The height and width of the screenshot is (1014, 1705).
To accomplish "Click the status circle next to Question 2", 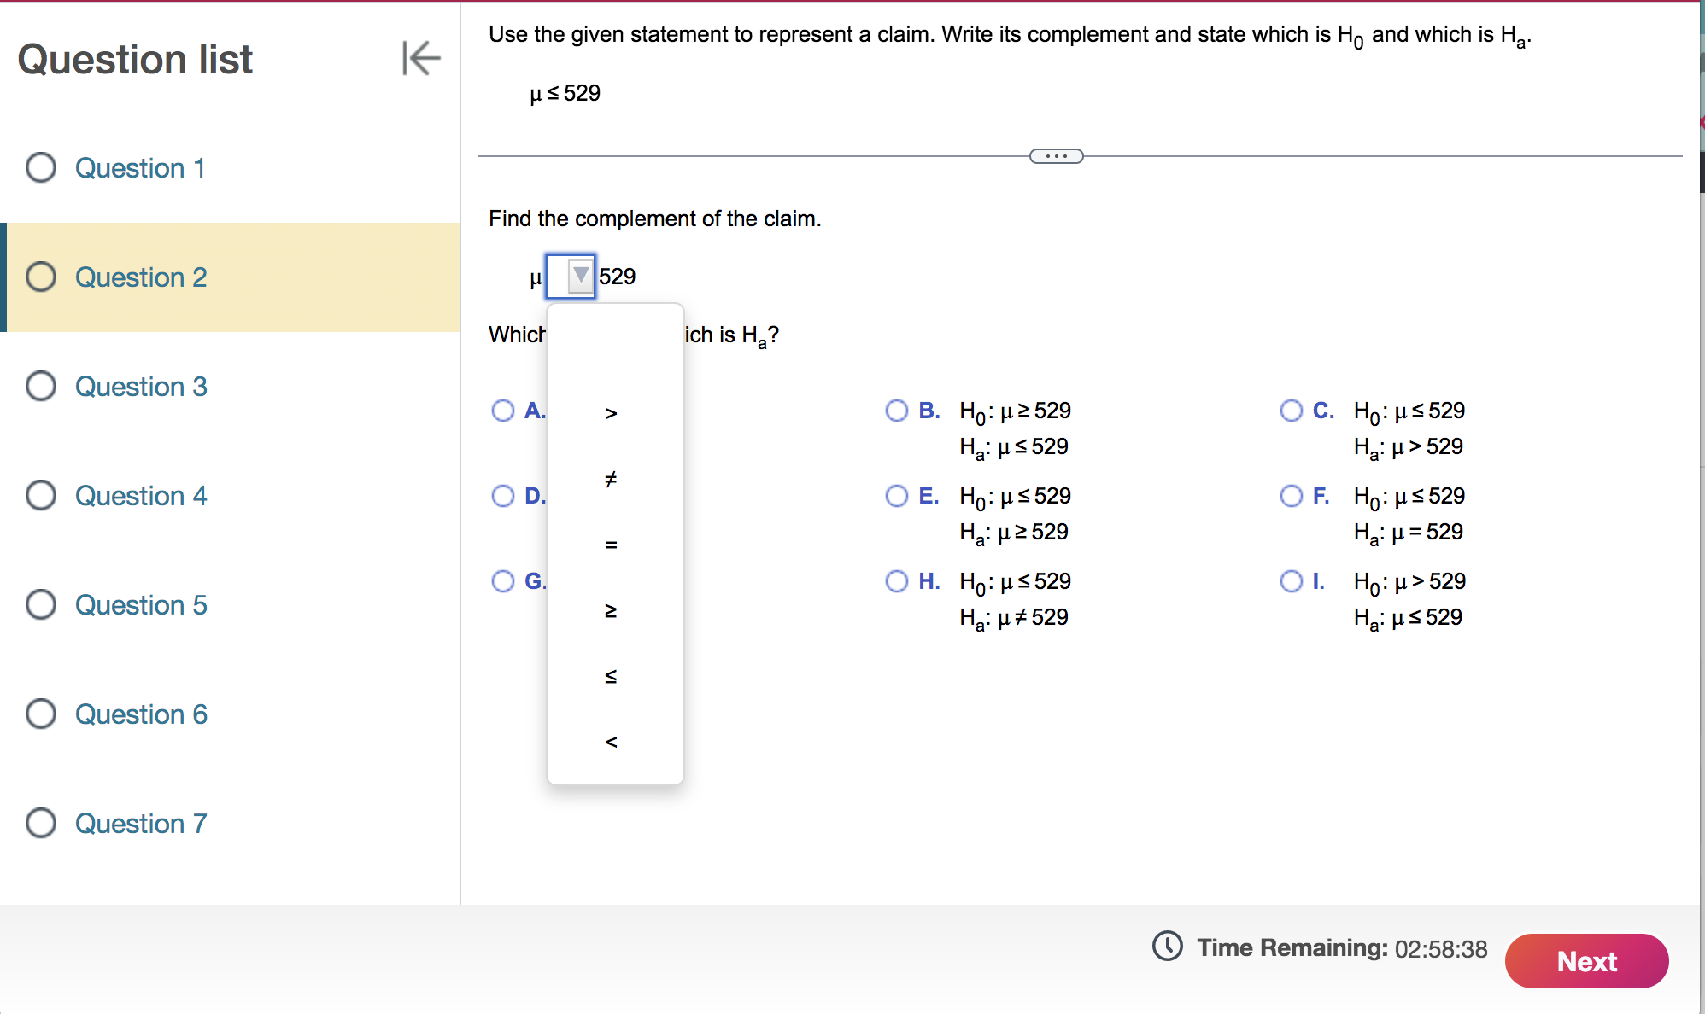I will click(40, 277).
